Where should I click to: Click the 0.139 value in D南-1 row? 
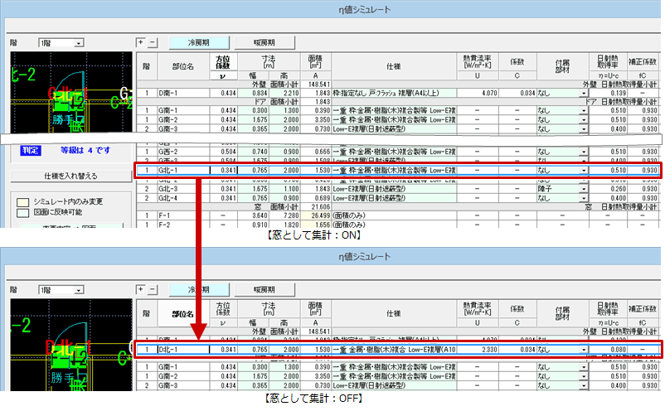tap(608, 93)
